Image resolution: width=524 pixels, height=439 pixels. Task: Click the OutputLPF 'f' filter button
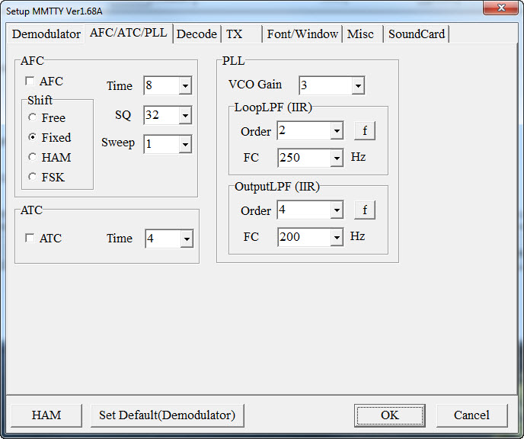click(x=365, y=210)
